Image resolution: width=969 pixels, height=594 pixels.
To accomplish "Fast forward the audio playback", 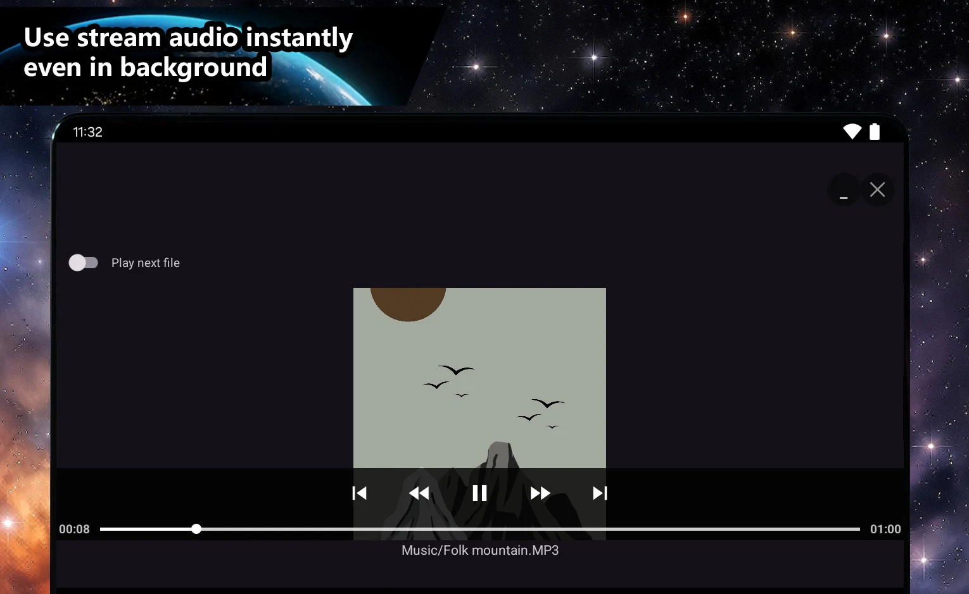I will [540, 493].
